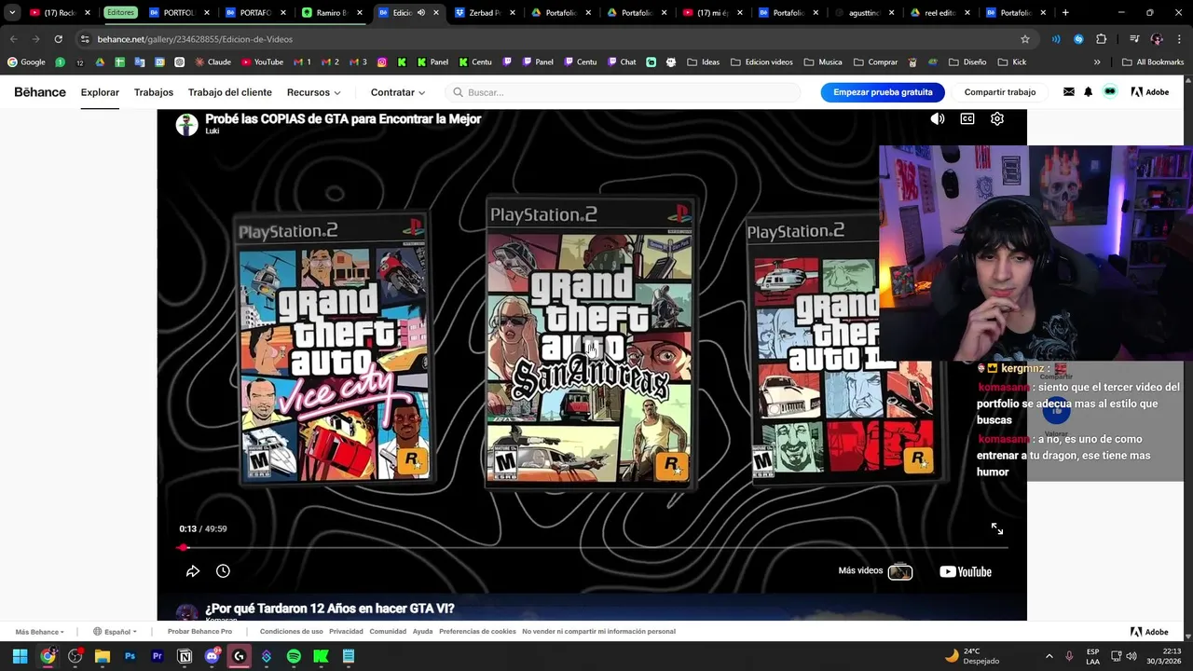
Task: Open the Behance notifications bell
Action: click(1088, 92)
